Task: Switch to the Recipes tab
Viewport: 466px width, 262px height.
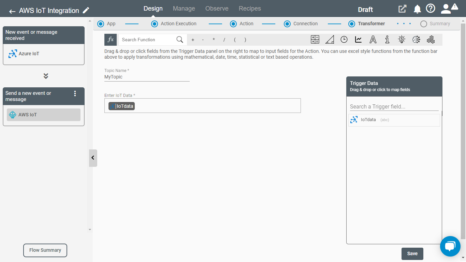Action: click(250, 9)
